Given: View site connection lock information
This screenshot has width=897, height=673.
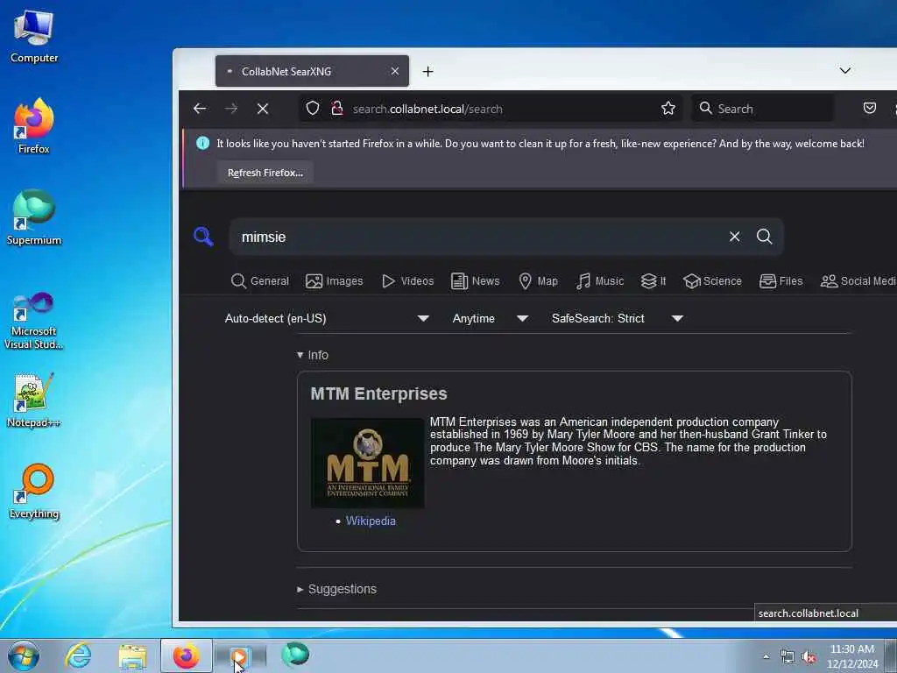Looking at the screenshot, I should (x=337, y=108).
